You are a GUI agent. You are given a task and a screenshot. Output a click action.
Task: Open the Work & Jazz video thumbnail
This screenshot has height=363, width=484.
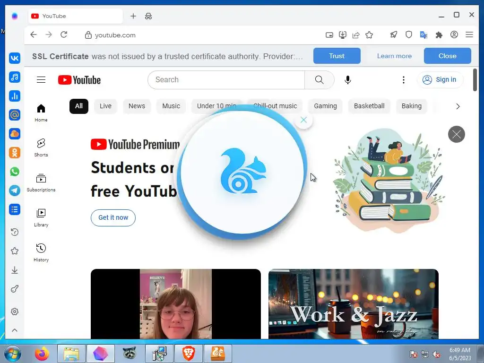pos(354,304)
